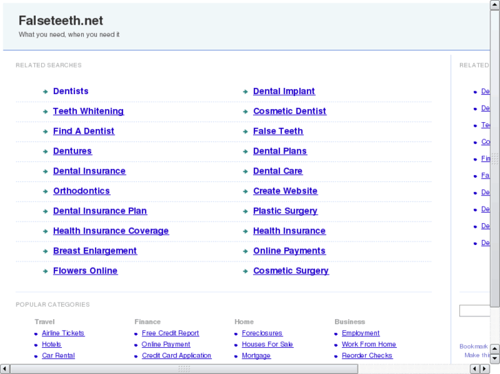Click the Business category heading

[x=349, y=322]
